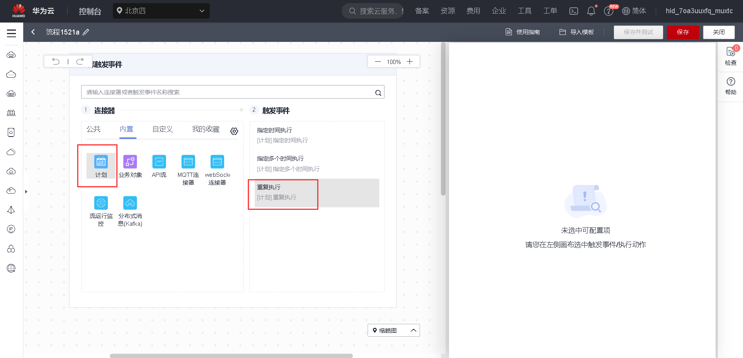Open the help center question icon
This screenshot has height=358, width=743.
pos(608,11)
